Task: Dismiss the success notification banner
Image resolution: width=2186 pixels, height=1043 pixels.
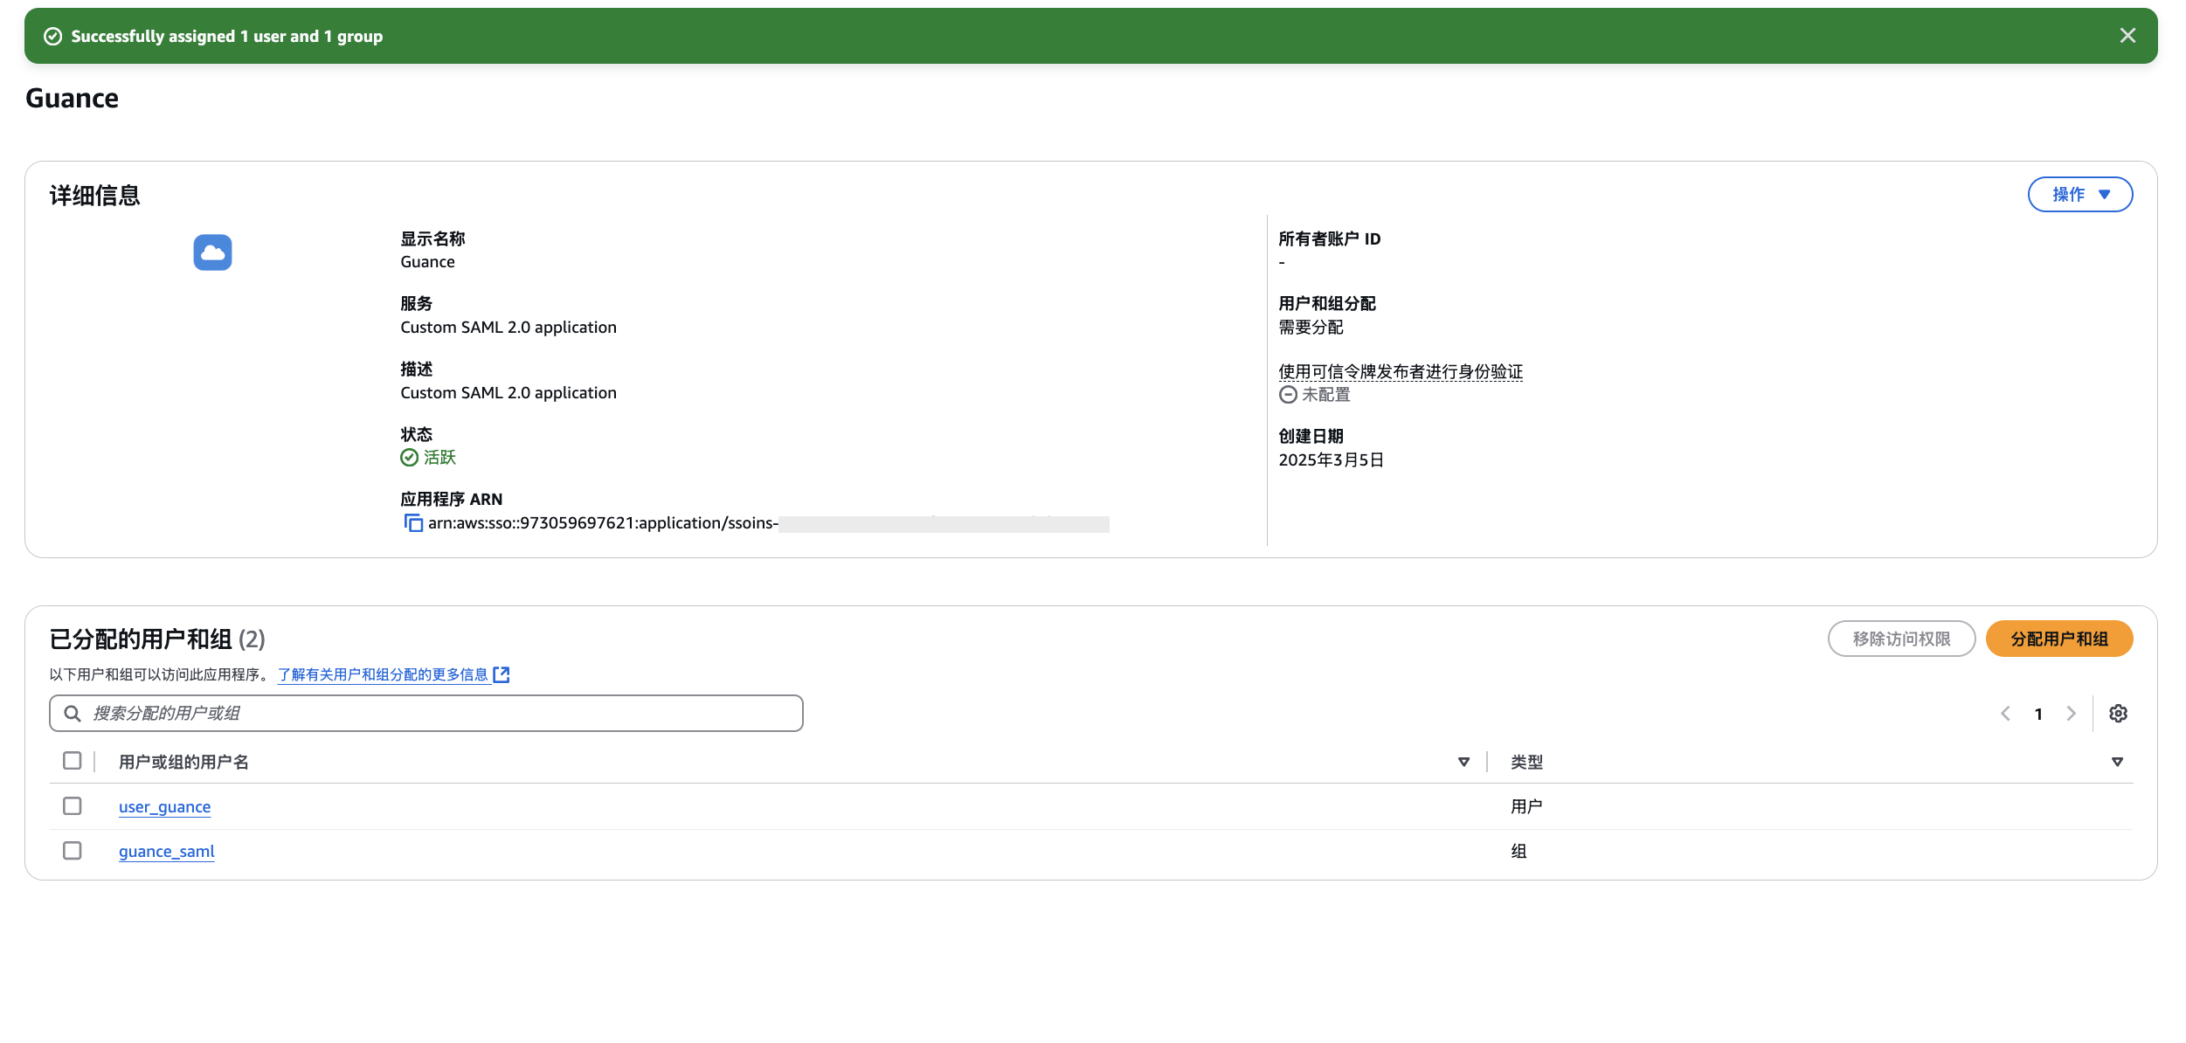Action: click(2127, 36)
